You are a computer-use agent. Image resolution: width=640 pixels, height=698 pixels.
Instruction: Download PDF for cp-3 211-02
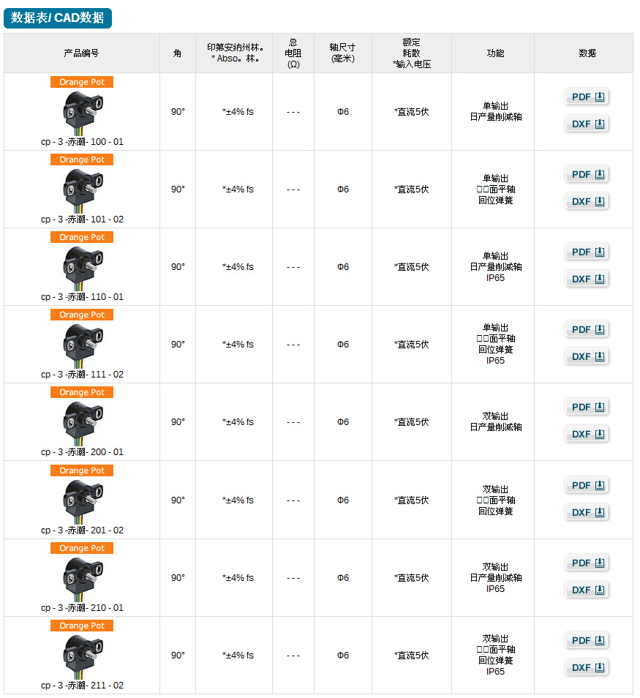pyautogui.click(x=587, y=641)
